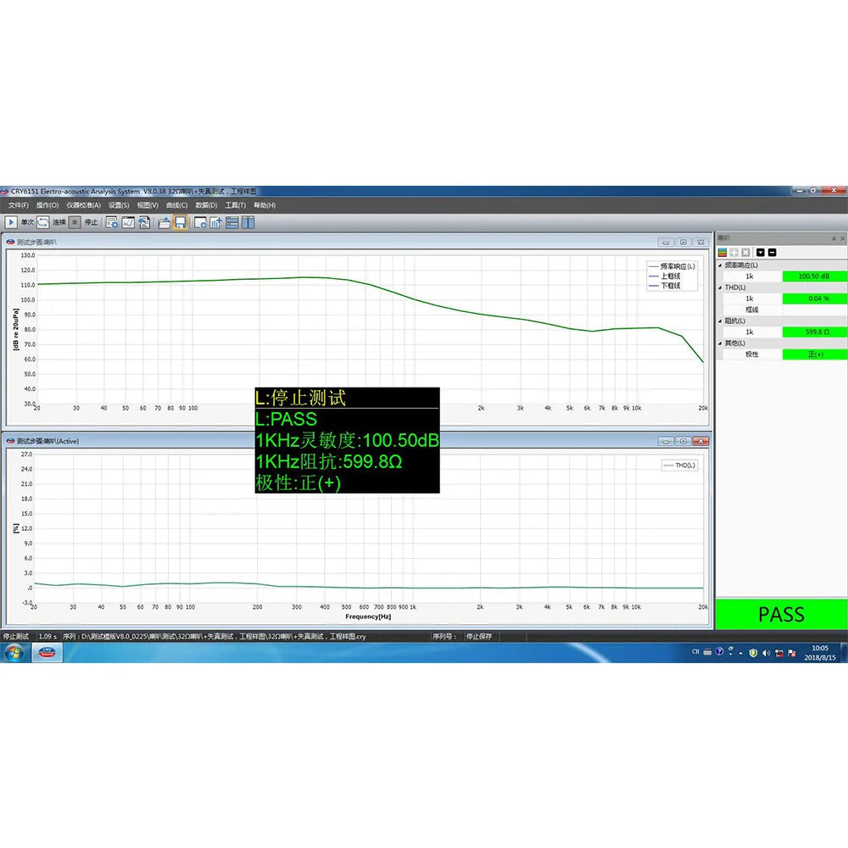Click the save floppy disk icon
The image size is (848, 848).
(x=180, y=222)
